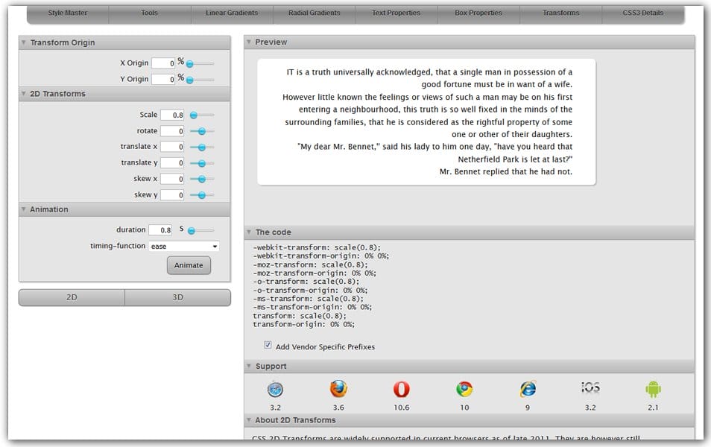Switch to the 2D transforms tab
711x447 pixels.
coord(72,297)
